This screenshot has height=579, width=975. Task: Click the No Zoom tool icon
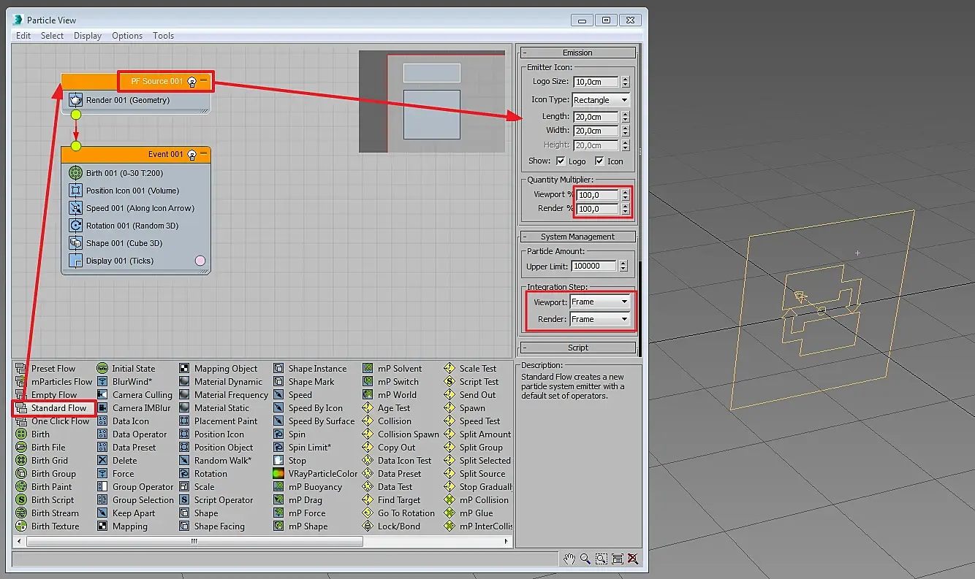(633, 559)
